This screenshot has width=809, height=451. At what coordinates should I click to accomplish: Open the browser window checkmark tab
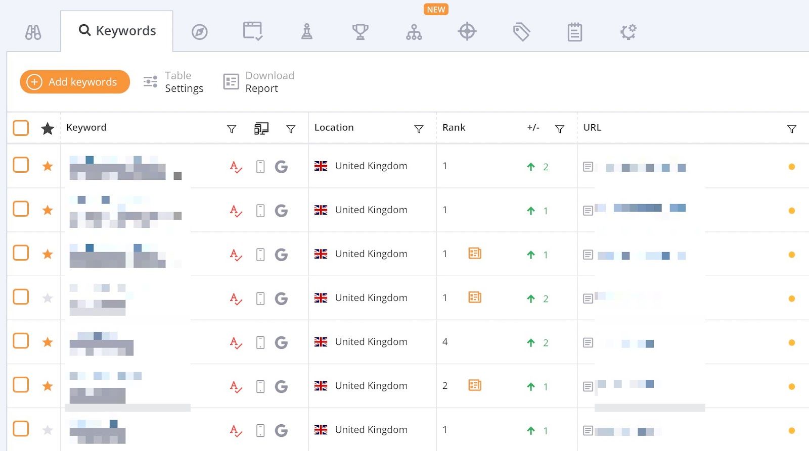[253, 31]
